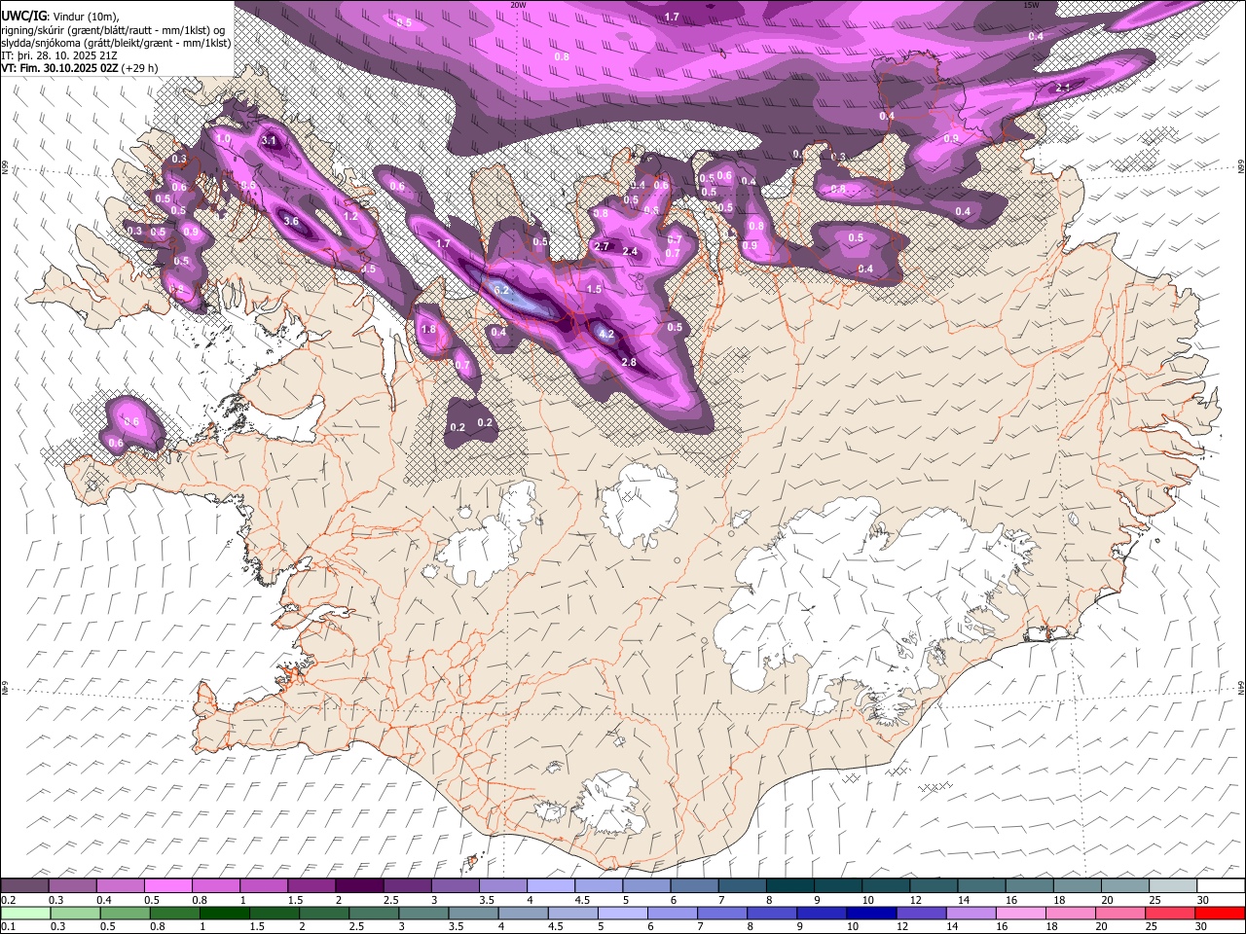The image size is (1246, 934).
Task: Select the white 30 mm snow legend swatch
Action: (1220, 885)
